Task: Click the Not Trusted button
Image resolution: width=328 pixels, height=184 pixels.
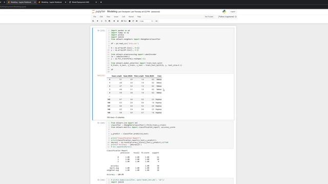Action: coord(209,17)
